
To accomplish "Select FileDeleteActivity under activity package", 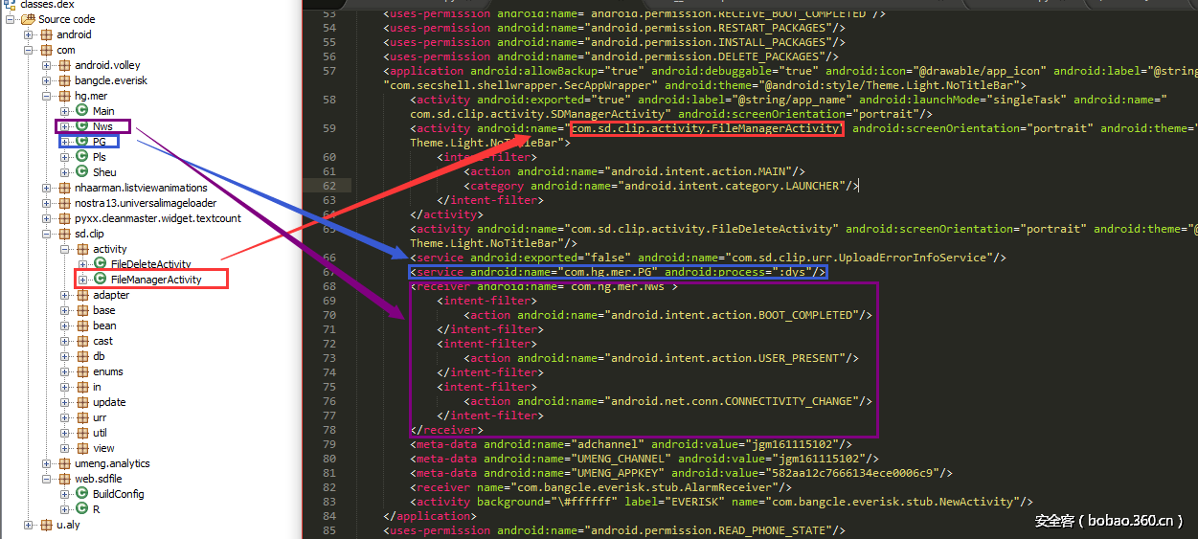I will point(150,264).
